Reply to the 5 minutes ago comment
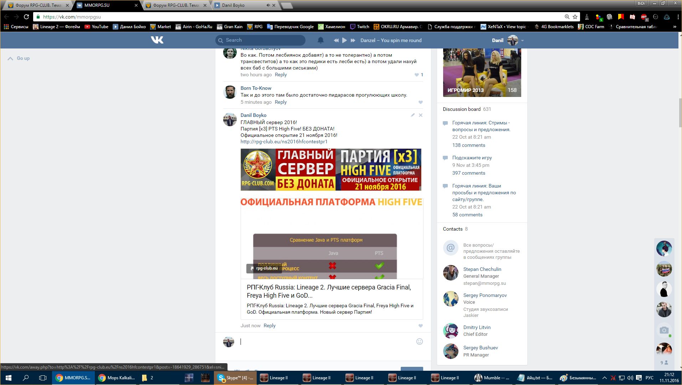This screenshot has width=682, height=385. [x=281, y=102]
